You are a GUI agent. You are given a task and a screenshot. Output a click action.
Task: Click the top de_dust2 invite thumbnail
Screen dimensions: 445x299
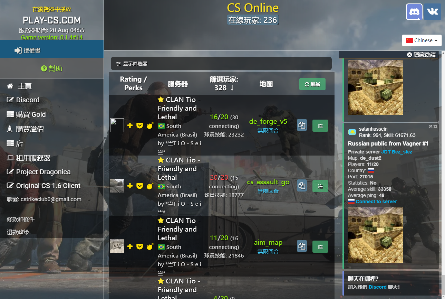coord(376,87)
